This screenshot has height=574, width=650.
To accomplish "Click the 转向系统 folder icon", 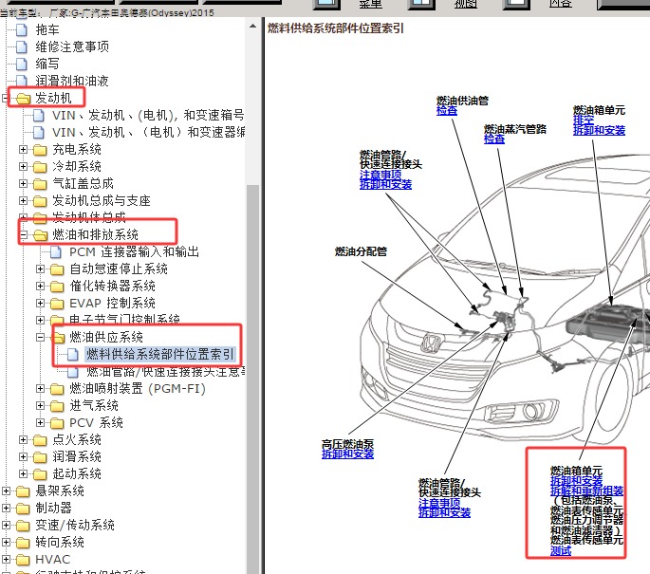I will point(23,542).
